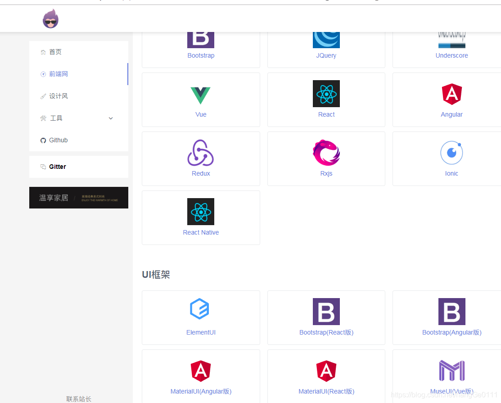Viewport: 501px width, 403px height.
Task: Click the Bootstrap(React版) logo icon
Action: pyautogui.click(x=326, y=312)
